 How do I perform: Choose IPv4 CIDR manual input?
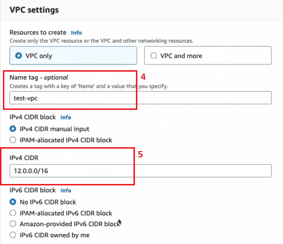click(50, 129)
